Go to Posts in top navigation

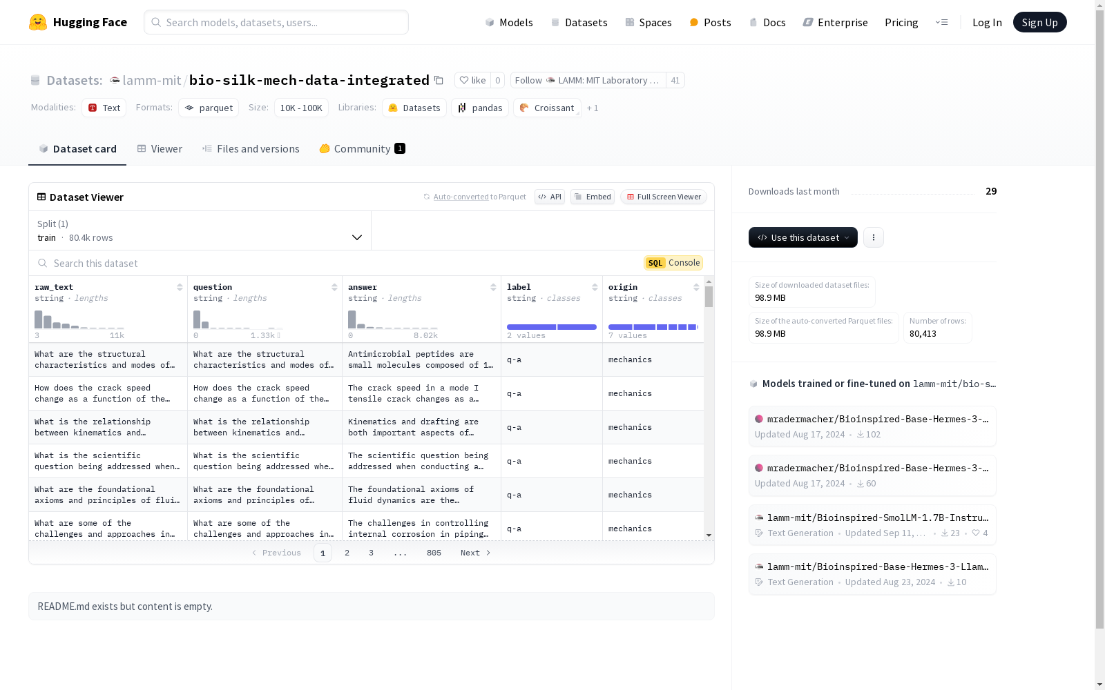(710, 22)
